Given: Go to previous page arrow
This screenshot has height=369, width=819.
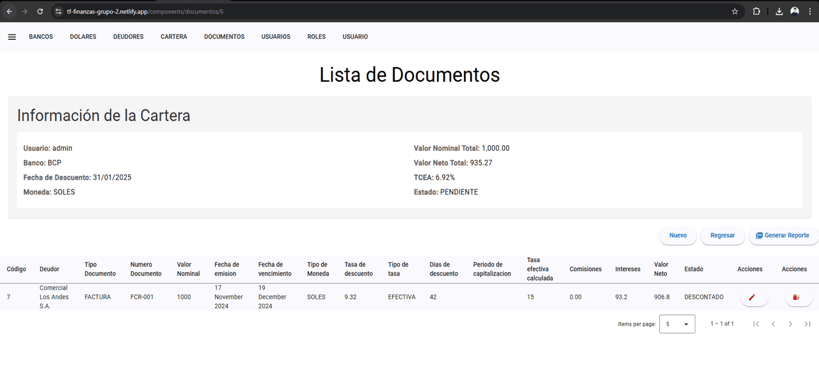Looking at the screenshot, I should click(773, 324).
